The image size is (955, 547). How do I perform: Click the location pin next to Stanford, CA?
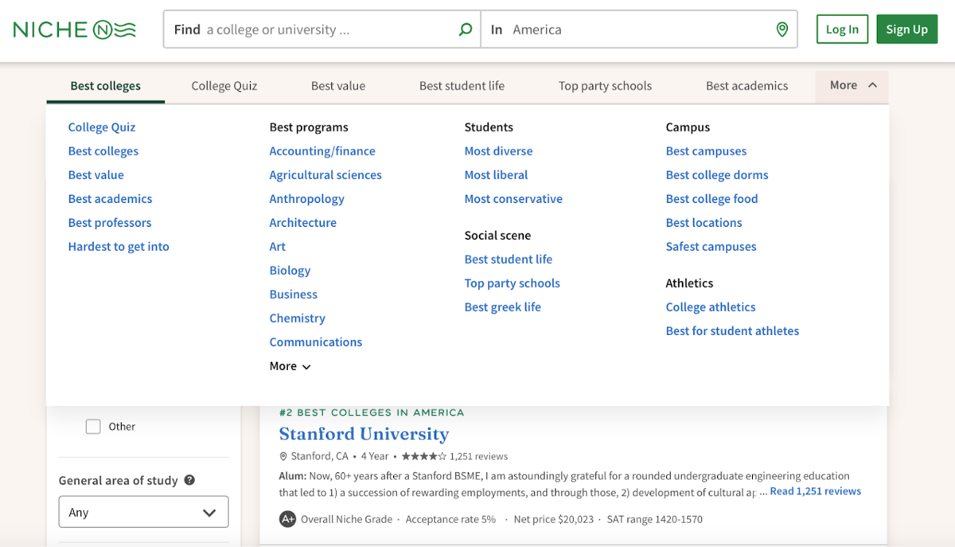click(x=283, y=456)
